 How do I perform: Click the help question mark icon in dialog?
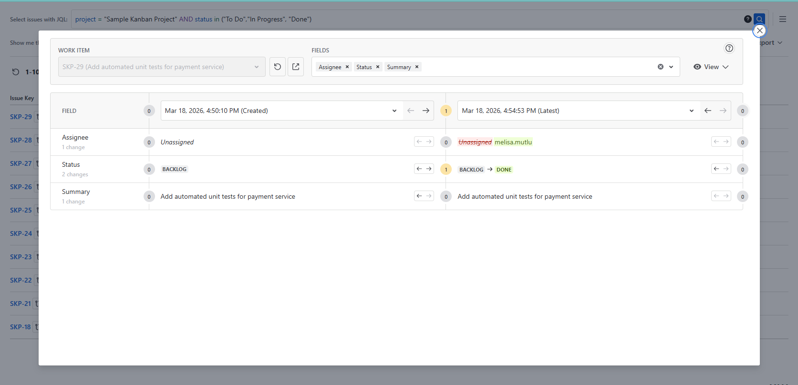coord(729,48)
